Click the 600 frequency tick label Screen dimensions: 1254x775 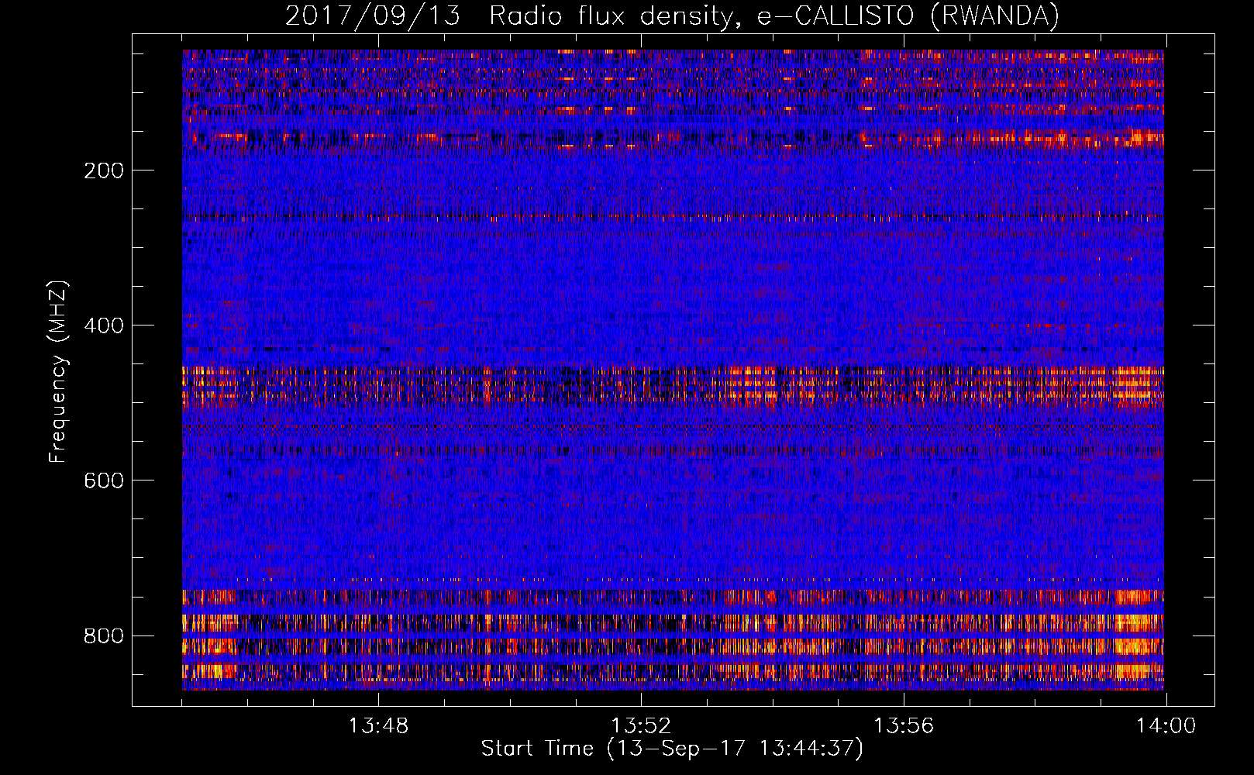click(x=104, y=480)
